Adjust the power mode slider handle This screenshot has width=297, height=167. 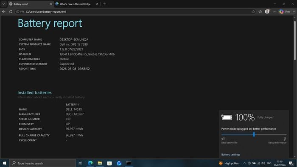[254, 134]
